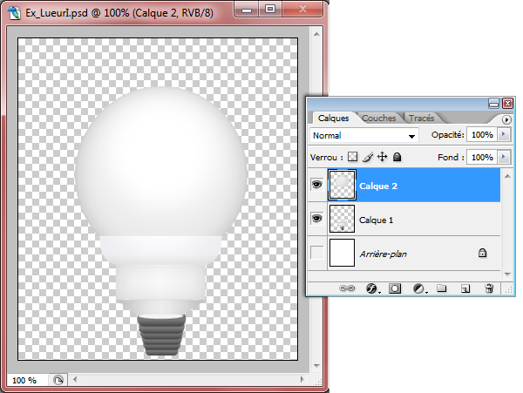This screenshot has height=393, width=523.
Task: Lock layer position
Action: point(382,158)
